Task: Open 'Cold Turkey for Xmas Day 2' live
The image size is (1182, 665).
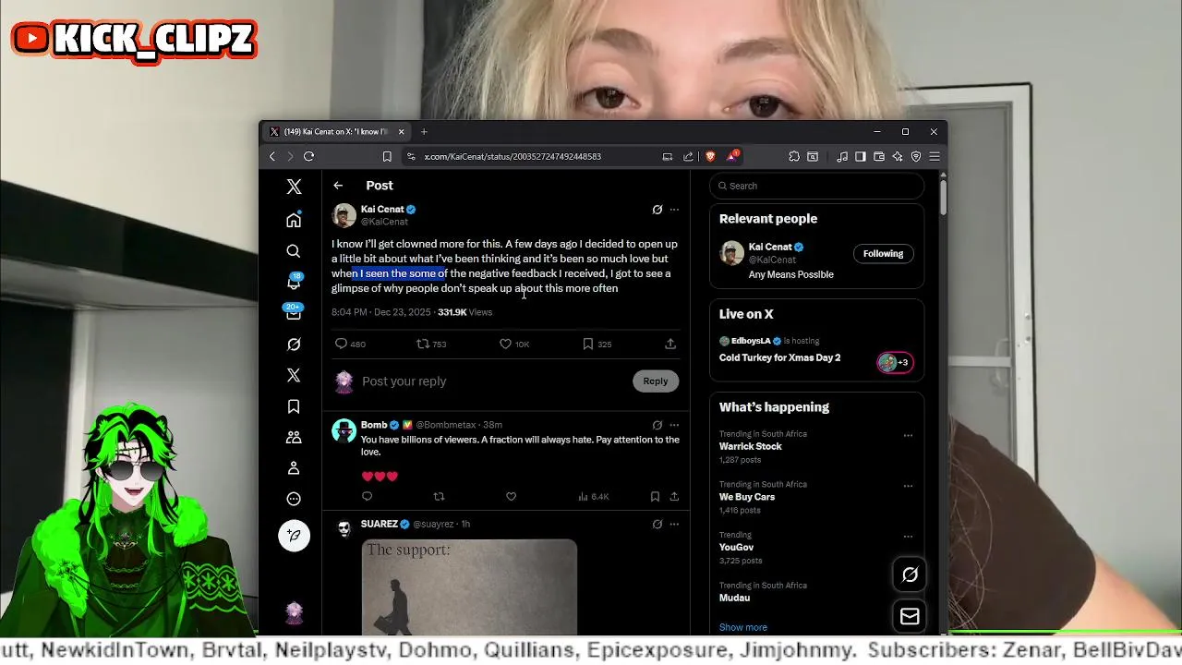Action: coord(779,358)
